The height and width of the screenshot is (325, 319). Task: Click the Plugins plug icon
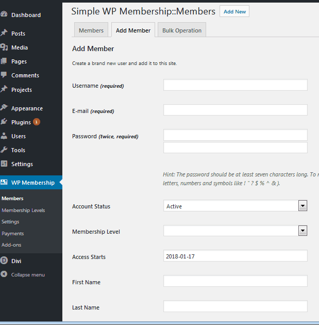coord(4,121)
